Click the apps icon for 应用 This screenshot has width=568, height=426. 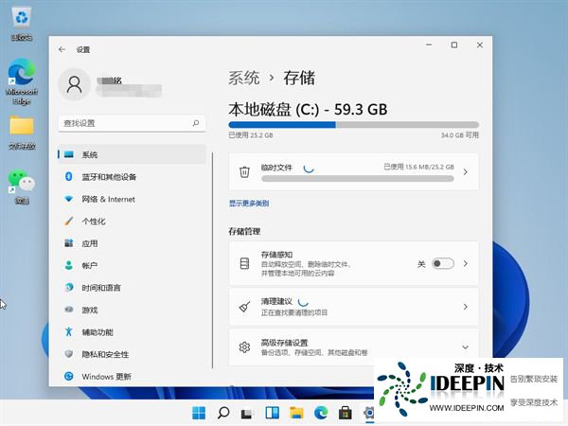pyautogui.click(x=69, y=243)
